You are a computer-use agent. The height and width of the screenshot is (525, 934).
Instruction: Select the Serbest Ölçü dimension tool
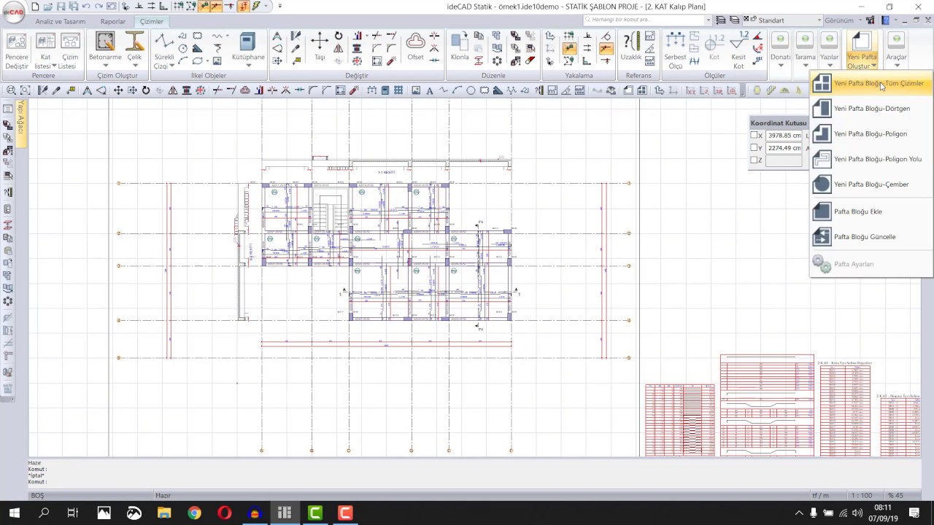[675, 51]
